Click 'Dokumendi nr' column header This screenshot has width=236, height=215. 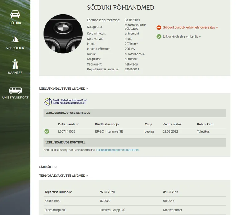(x=68, y=124)
